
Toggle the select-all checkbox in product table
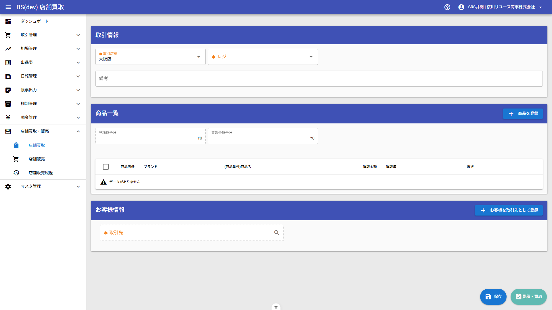point(106,167)
